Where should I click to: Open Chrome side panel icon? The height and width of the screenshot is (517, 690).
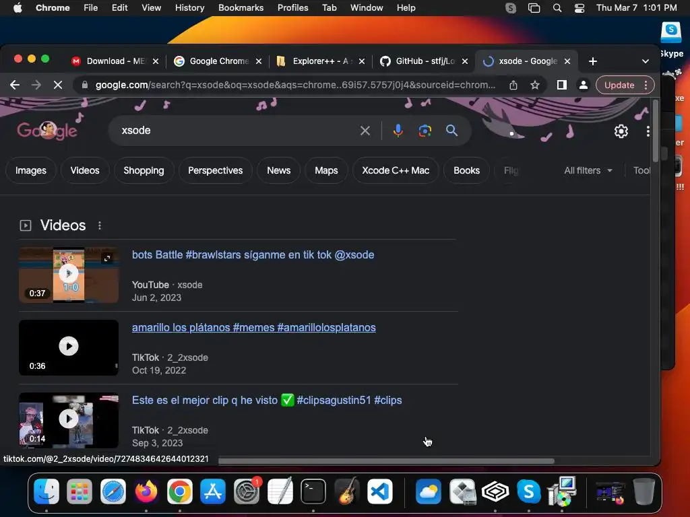(x=561, y=85)
